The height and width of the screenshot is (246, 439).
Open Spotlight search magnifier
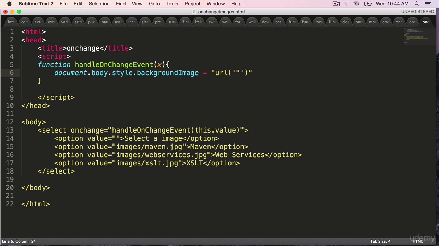coord(417,4)
